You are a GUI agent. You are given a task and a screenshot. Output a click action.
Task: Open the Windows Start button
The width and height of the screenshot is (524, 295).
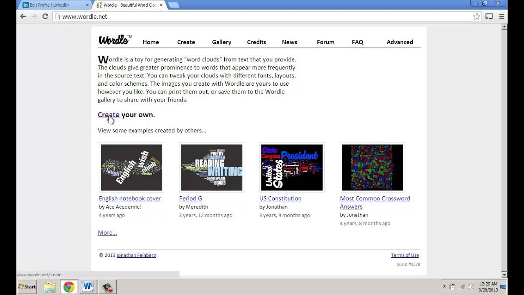click(27, 287)
